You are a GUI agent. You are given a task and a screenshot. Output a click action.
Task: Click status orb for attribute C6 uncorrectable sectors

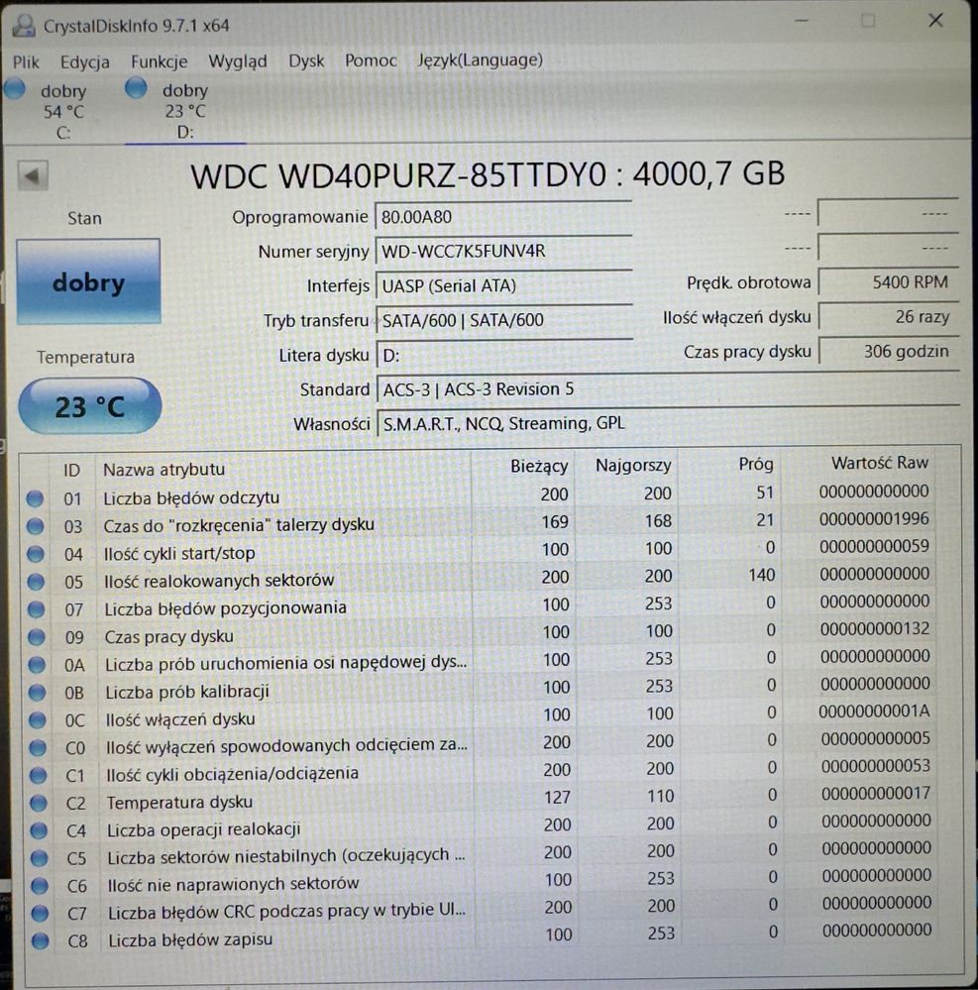(40, 886)
